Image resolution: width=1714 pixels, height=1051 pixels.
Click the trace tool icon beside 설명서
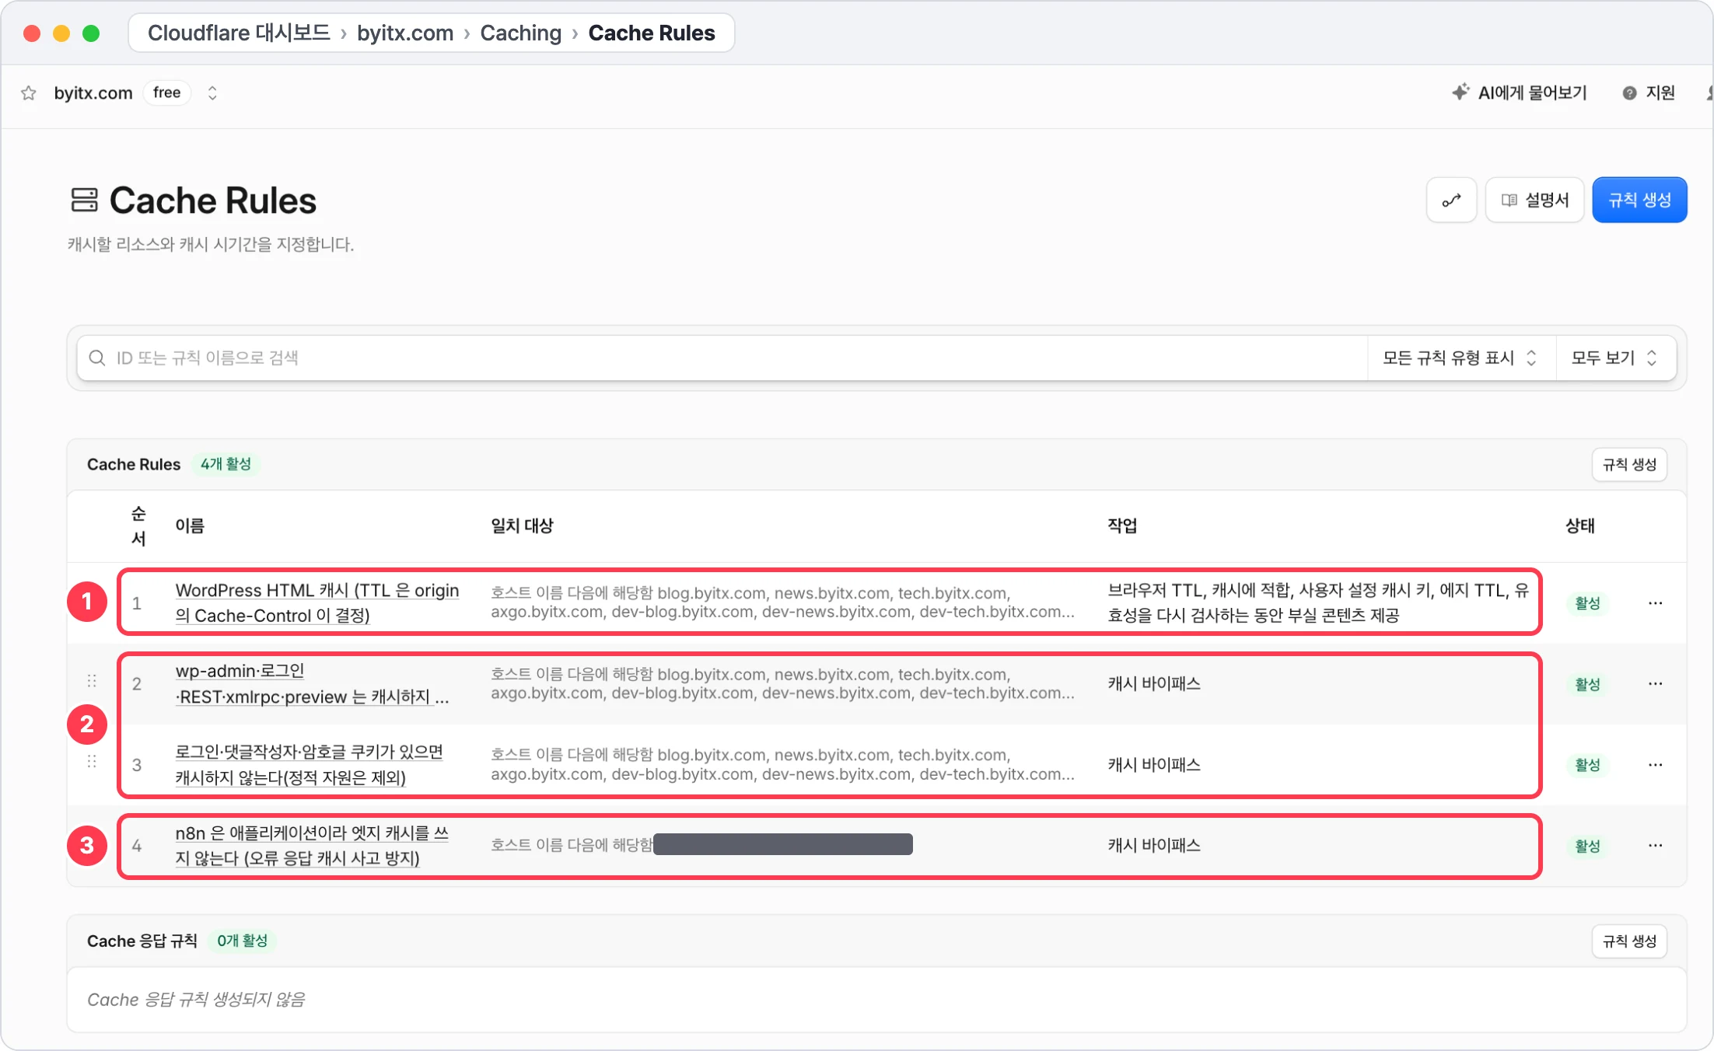(1451, 201)
